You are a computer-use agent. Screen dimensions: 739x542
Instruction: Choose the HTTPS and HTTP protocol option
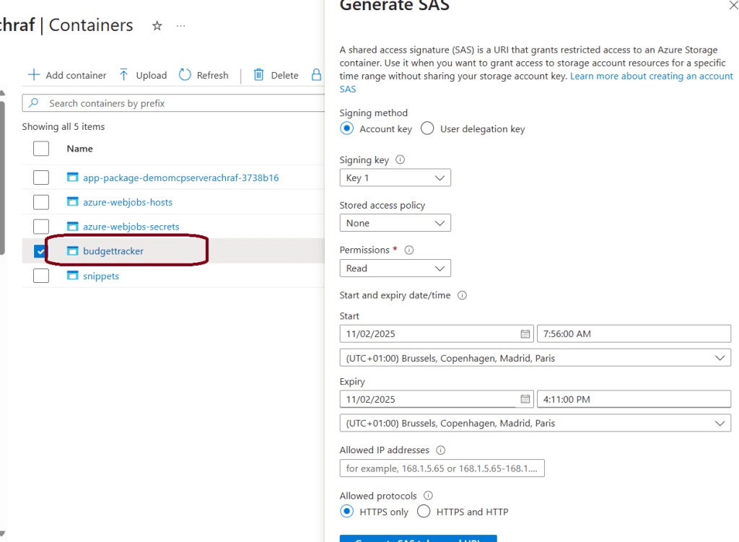point(424,512)
